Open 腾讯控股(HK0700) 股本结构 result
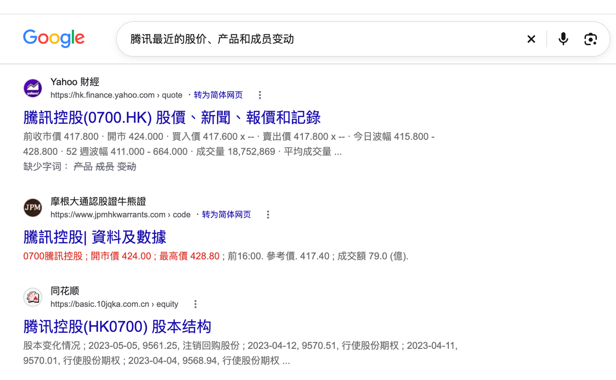This screenshot has height=380, width=616. (117, 327)
